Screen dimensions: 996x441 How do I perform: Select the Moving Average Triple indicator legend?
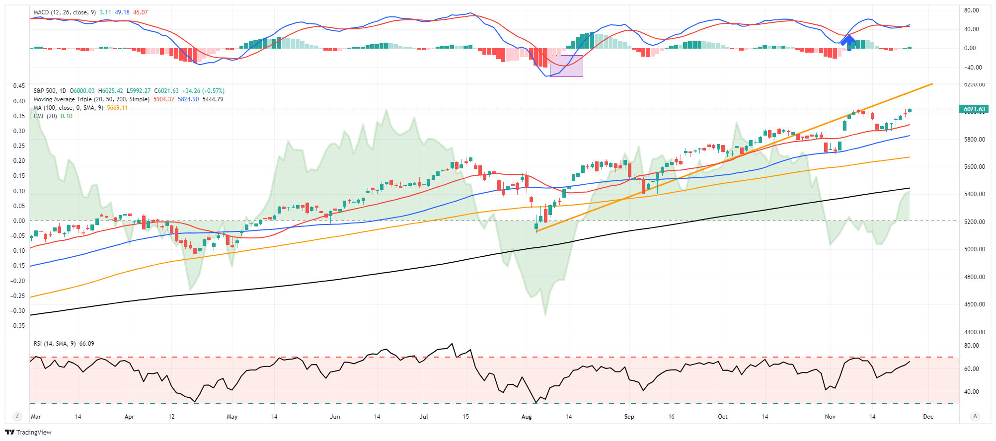(91, 99)
